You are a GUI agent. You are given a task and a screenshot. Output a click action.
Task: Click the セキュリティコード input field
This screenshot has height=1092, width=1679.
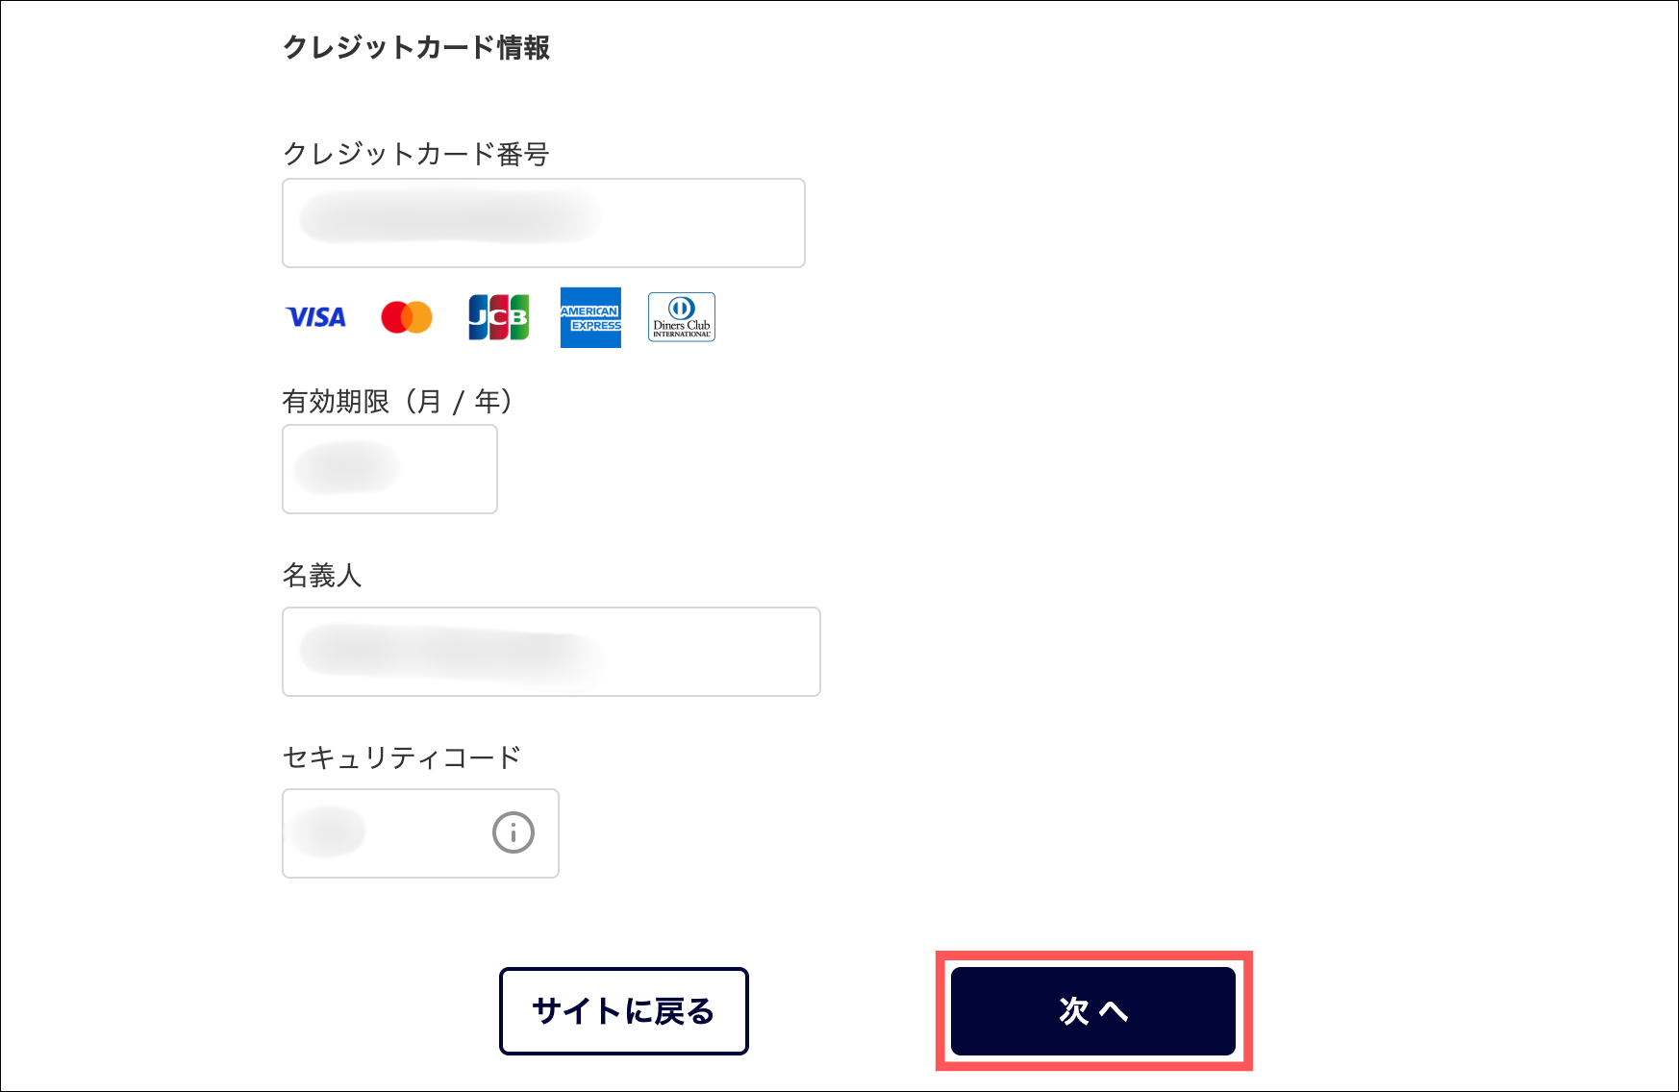click(420, 833)
